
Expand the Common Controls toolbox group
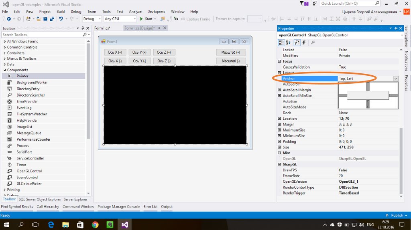click(4, 47)
